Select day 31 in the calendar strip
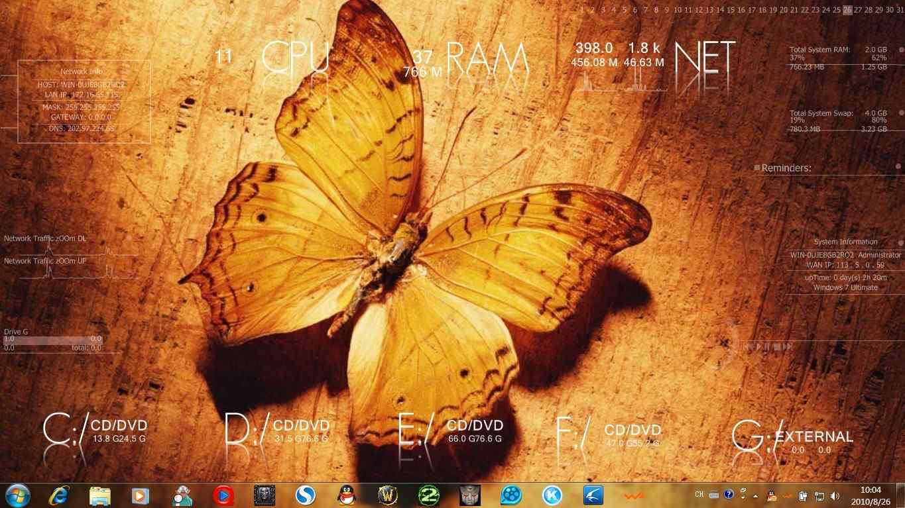Viewport: 905px width, 508px height. tap(900, 9)
